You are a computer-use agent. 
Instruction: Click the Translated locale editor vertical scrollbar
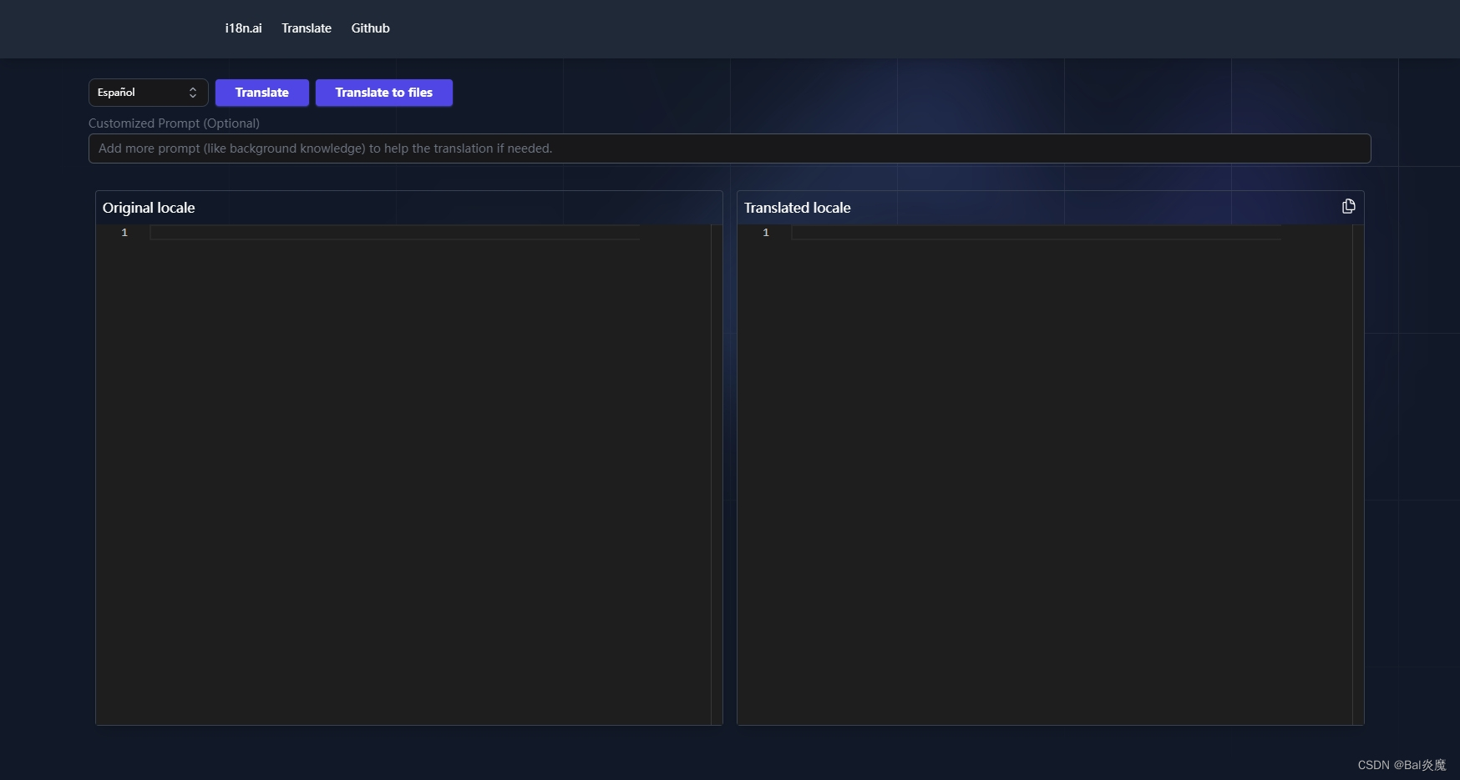click(1358, 475)
